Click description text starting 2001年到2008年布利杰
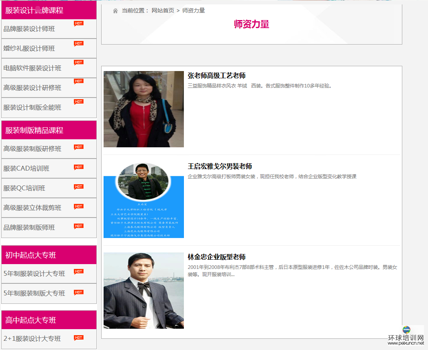 292,271
